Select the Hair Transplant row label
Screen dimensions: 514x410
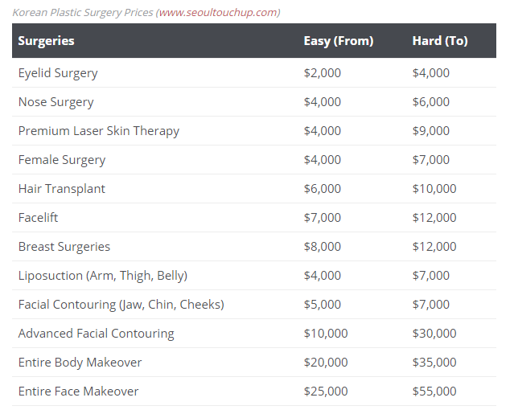click(x=62, y=189)
